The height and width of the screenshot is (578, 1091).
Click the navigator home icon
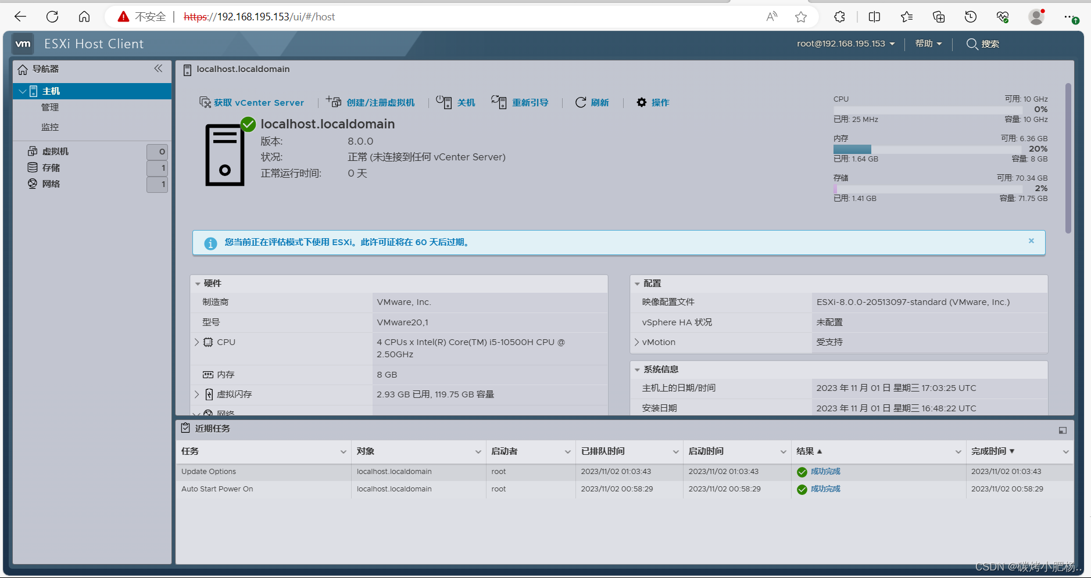[x=23, y=70]
